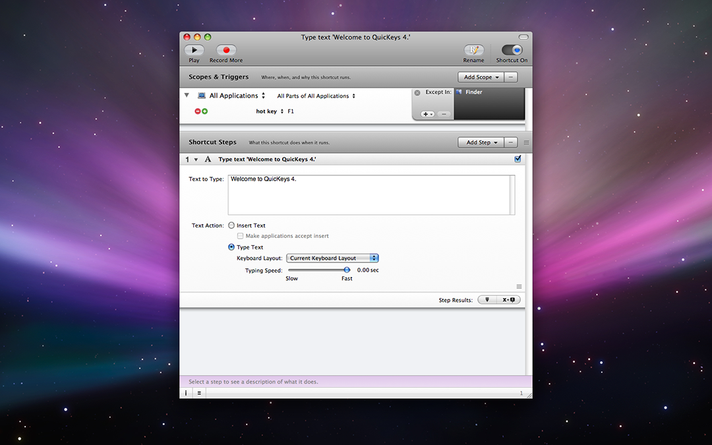Collapse the All Applications scope triangle
Viewport: 712px width, 445px height.
(187, 96)
